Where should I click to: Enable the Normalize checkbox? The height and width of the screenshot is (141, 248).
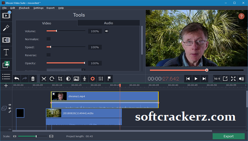tap(49, 39)
